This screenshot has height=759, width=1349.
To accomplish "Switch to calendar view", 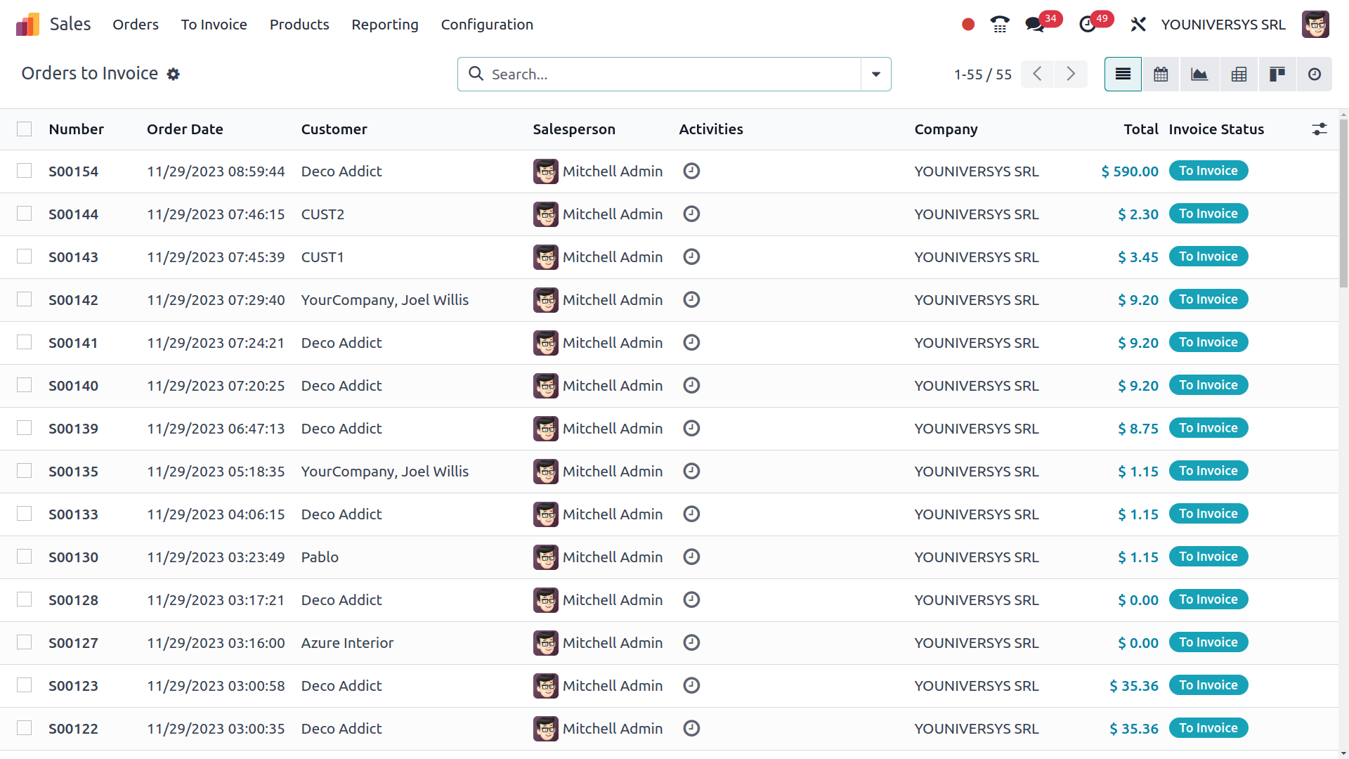I will pos(1161,74).
